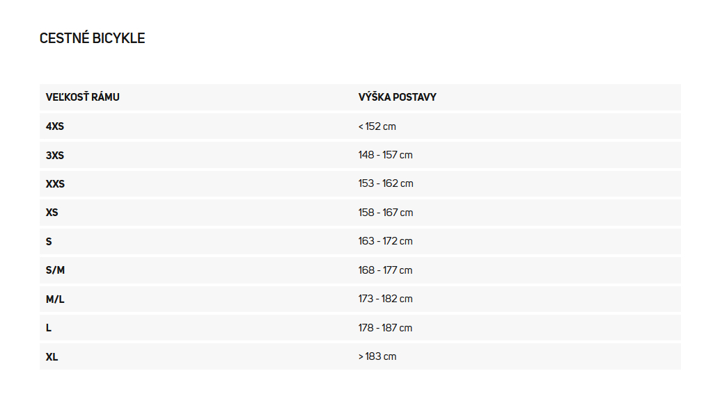
Task: Select the VÝŠKA POSTAVY column header
Action: 397,97
